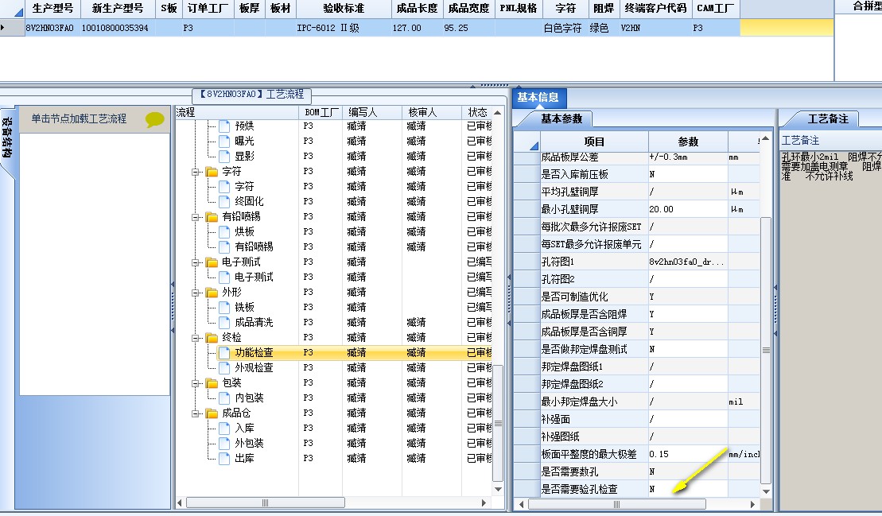Click the document icon beside 显影
Screen dimensions: 882x516
click(x=224, y=157)
